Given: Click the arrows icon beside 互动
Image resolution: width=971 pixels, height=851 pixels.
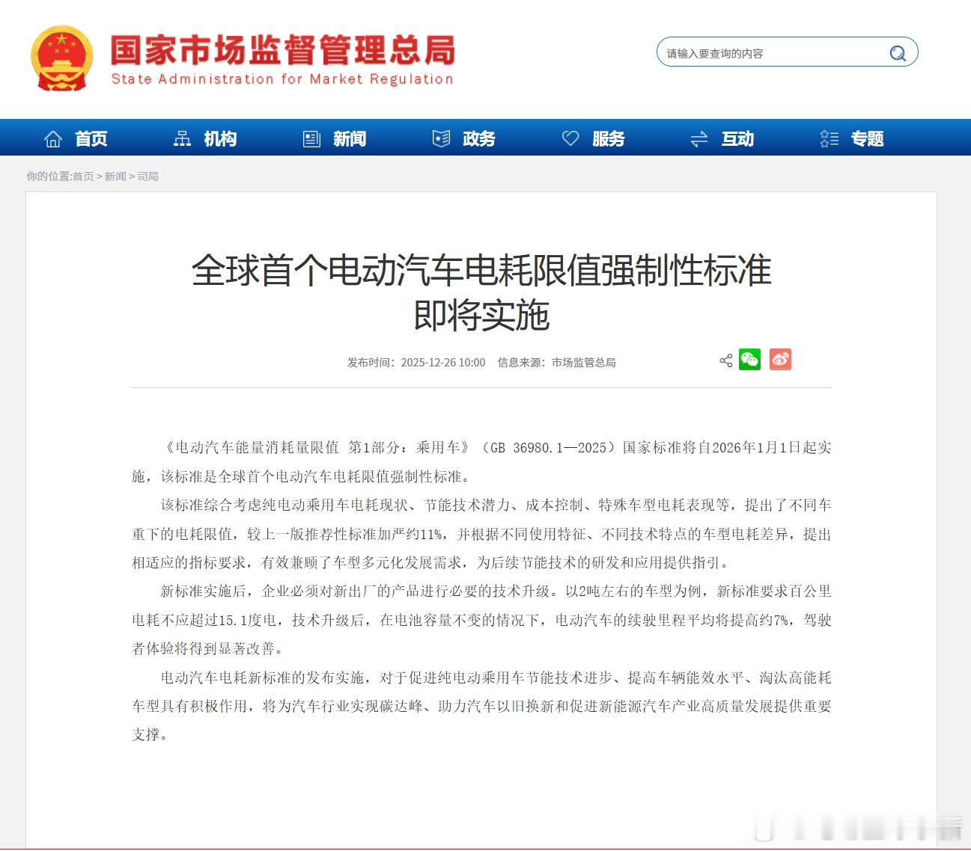Looking at the screenshot, I should [699, 138].
